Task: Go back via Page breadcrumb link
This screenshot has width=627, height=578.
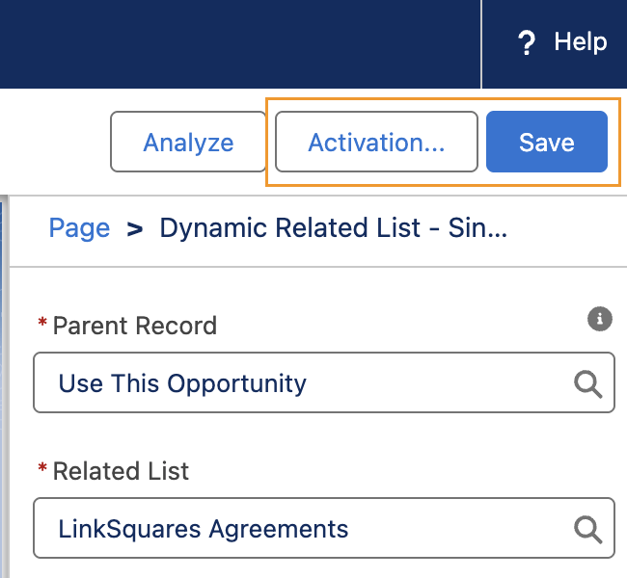Action: click(79, 228)
